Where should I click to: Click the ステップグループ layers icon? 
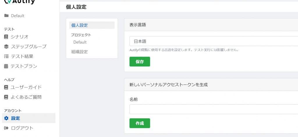point(6,46)
